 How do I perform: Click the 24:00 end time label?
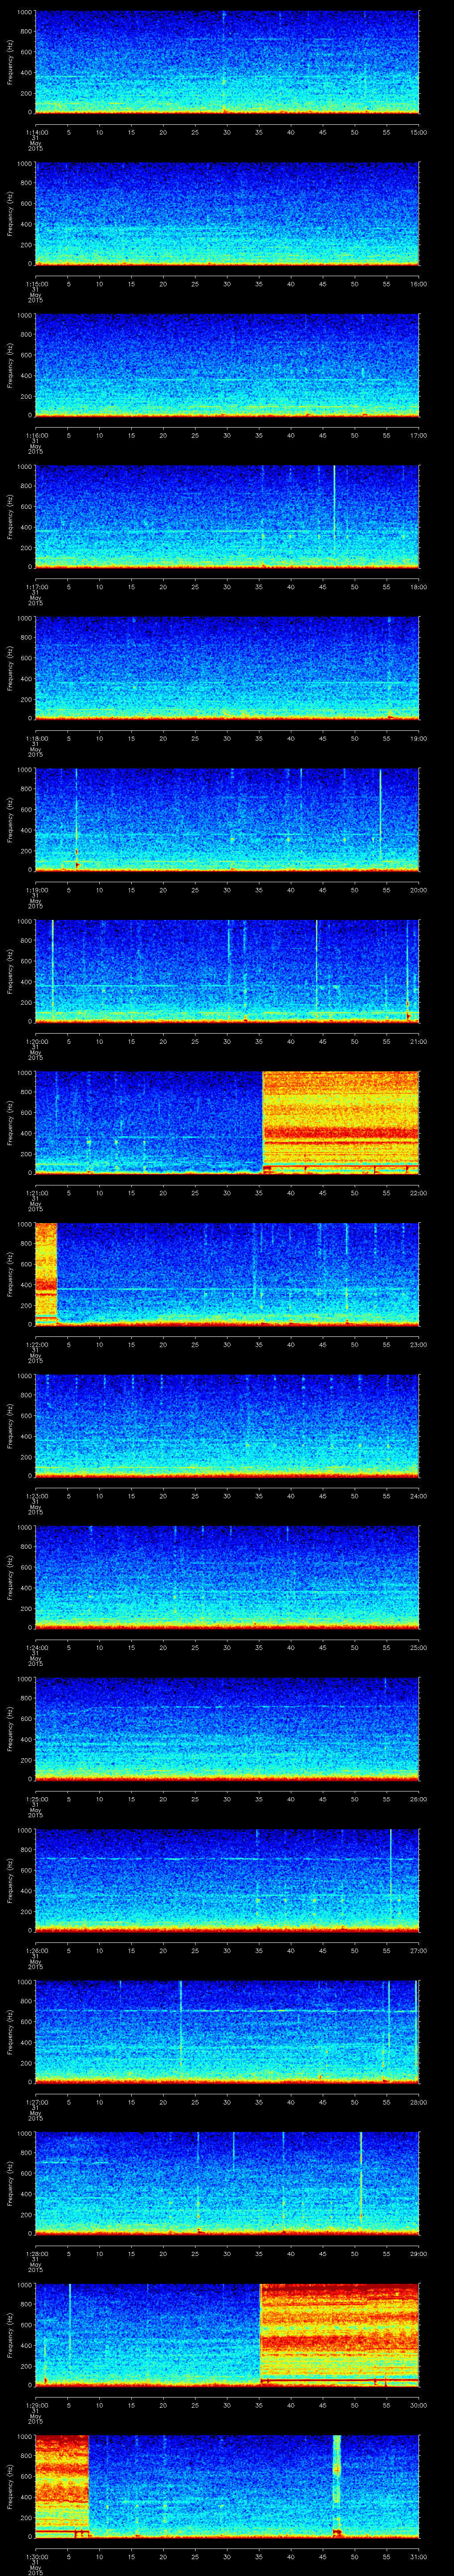pos(418,1496)
